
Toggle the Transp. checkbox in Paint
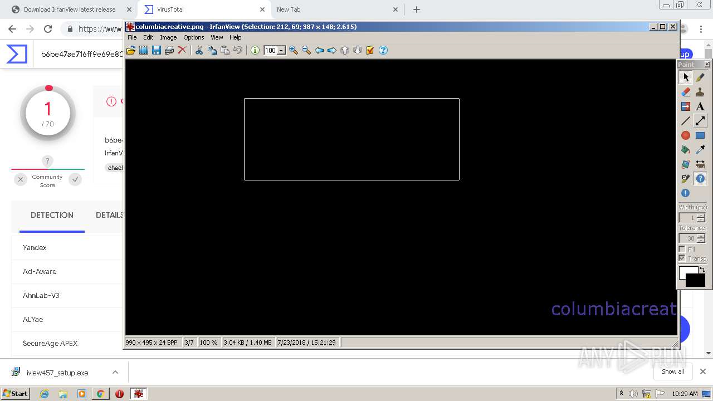point(682,258)
